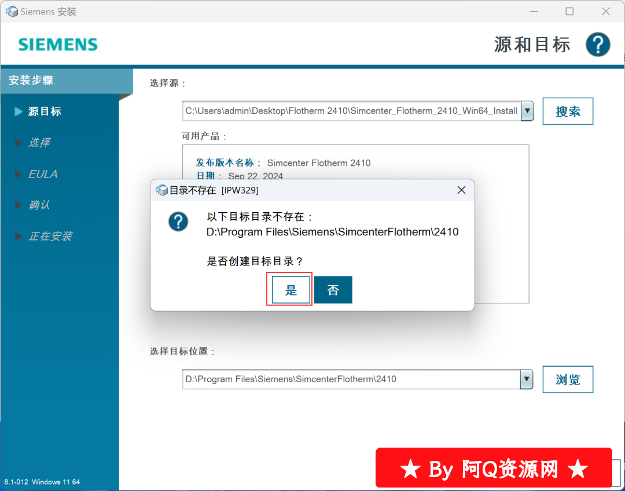
Task: Click the 搜索 button
Action: (568, 111)
